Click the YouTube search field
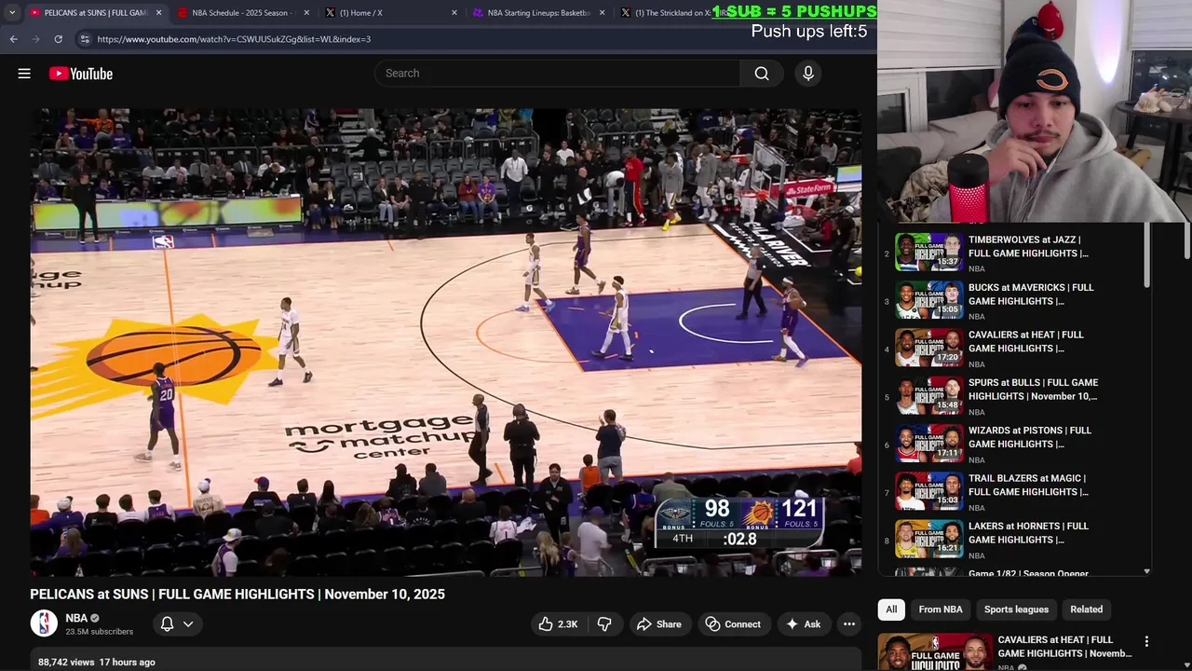Screen dimensions: 1192x671 [x=557, y=74]
